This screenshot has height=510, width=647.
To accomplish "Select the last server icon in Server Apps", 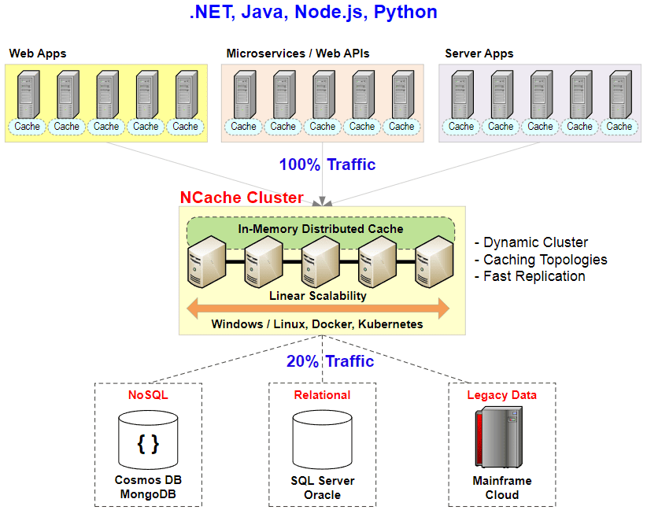I will pyautogui.click(x=619, y=93).
